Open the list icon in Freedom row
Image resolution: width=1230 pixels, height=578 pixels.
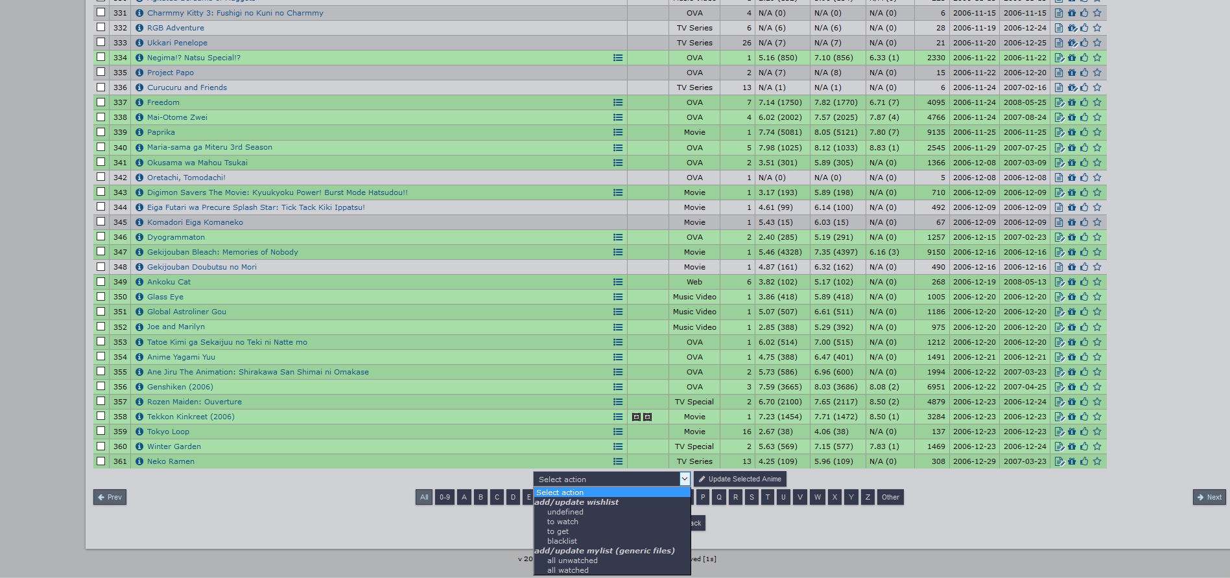coord(618,102)
